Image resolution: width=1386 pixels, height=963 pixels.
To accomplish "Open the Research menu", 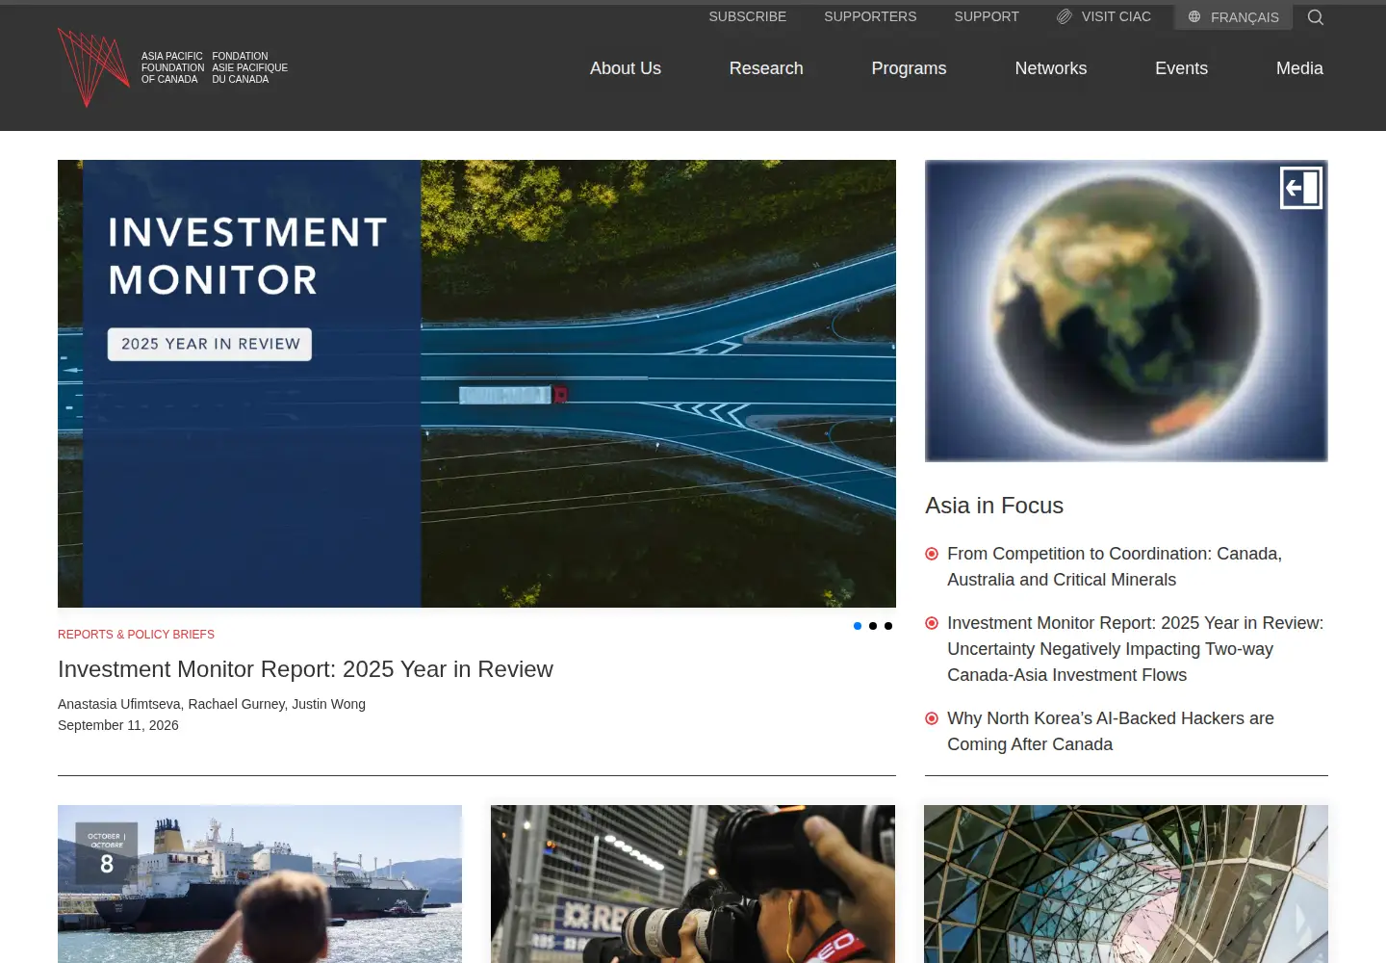I will 766,68.
